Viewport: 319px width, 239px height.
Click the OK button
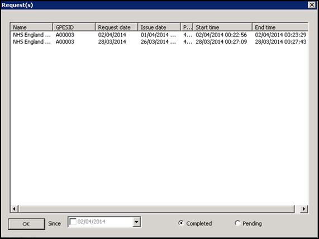pos(26,224)
